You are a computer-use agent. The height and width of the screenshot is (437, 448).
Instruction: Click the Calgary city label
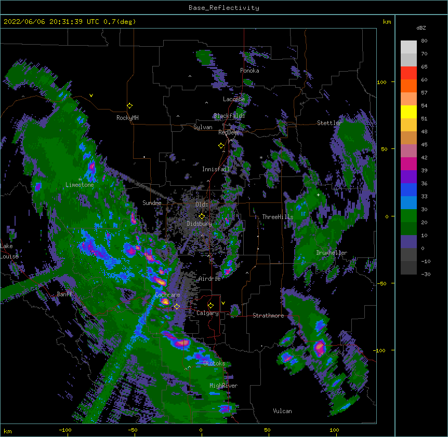(207, 313)
